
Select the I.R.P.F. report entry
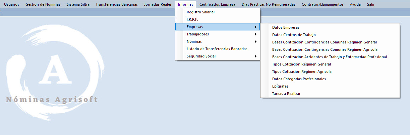point(192,19)
